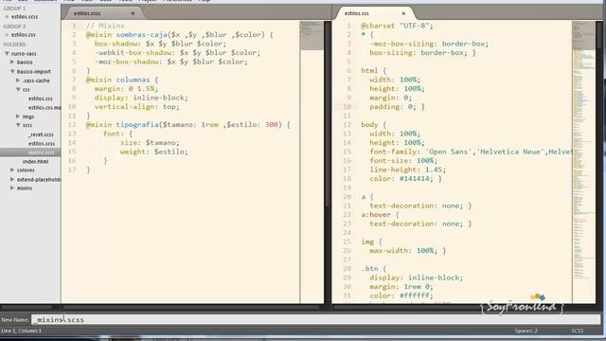Click the FOLDERS heading
The image size is (606, 341).
[x=14, y=45]
